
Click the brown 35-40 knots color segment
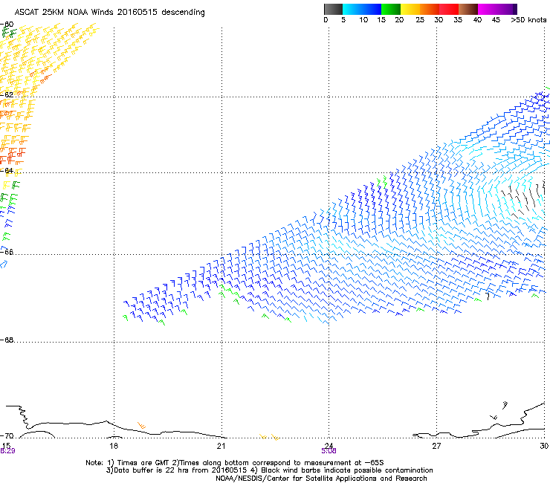coord(468,9)
